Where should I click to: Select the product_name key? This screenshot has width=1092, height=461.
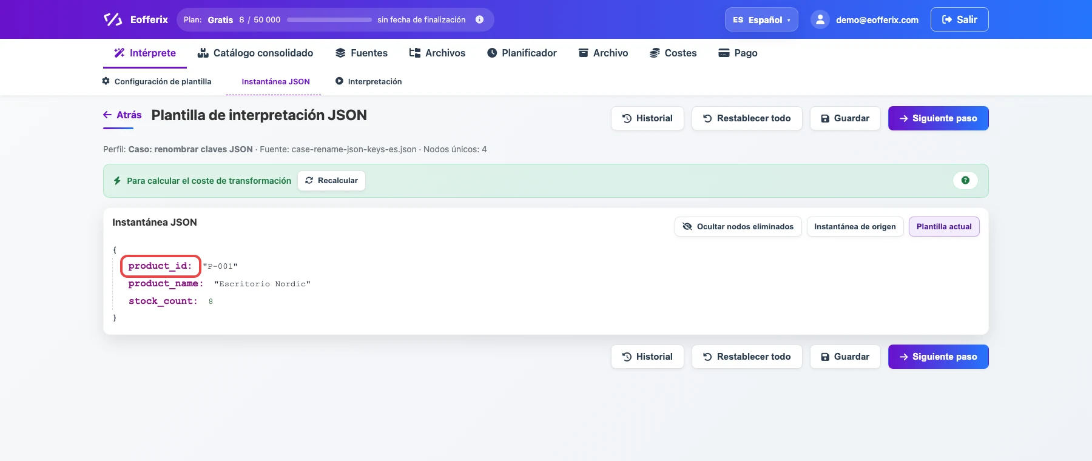[x=166, y=283]
